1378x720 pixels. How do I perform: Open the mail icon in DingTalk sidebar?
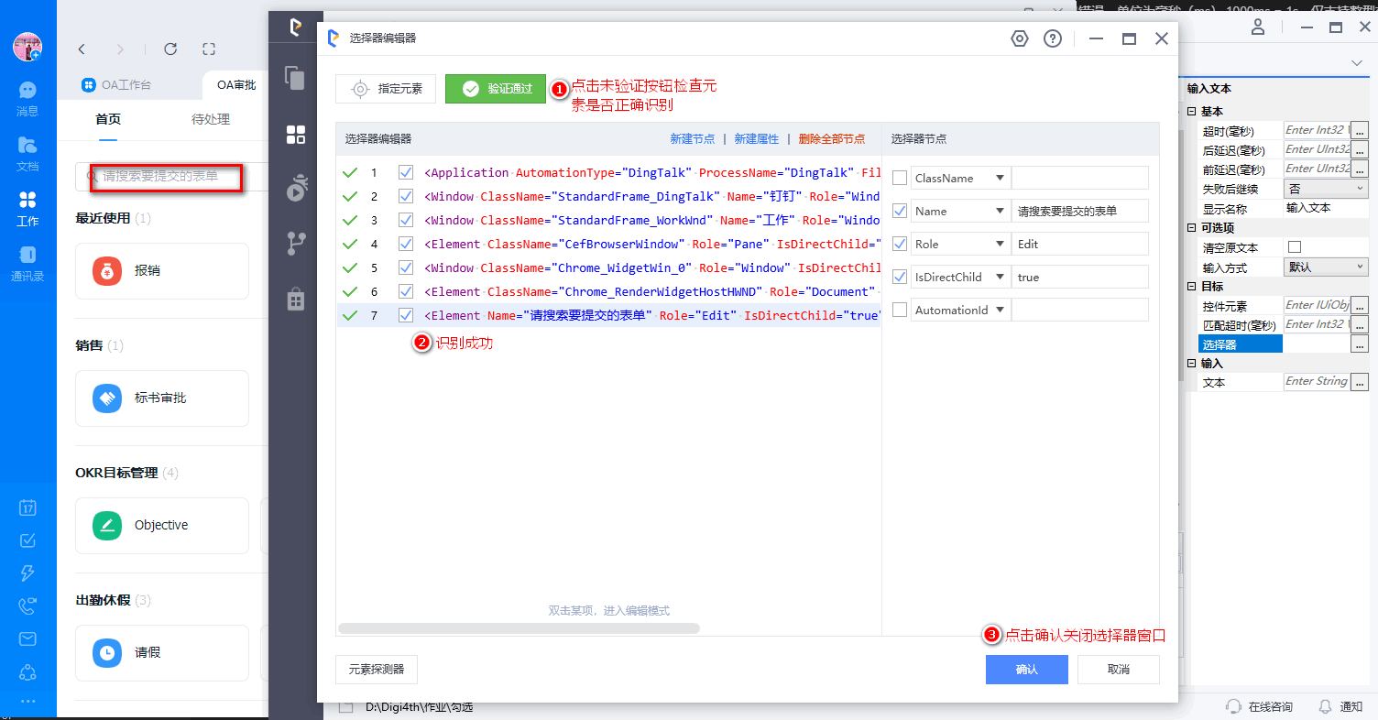coord(27,639)
